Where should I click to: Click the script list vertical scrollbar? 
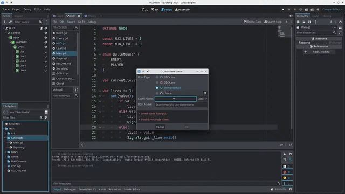tap(78, 54)
